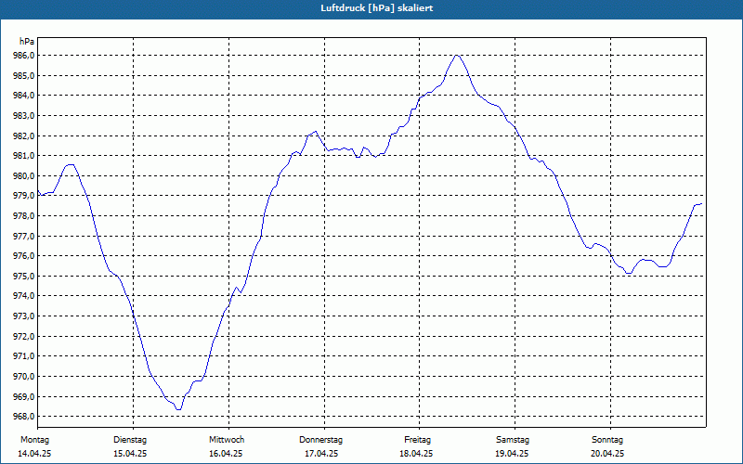The height and width of the screenshot is (464, 743).
Task: Click the date 19.04.25
Action: pyautogui.click(x=512, y=454)
